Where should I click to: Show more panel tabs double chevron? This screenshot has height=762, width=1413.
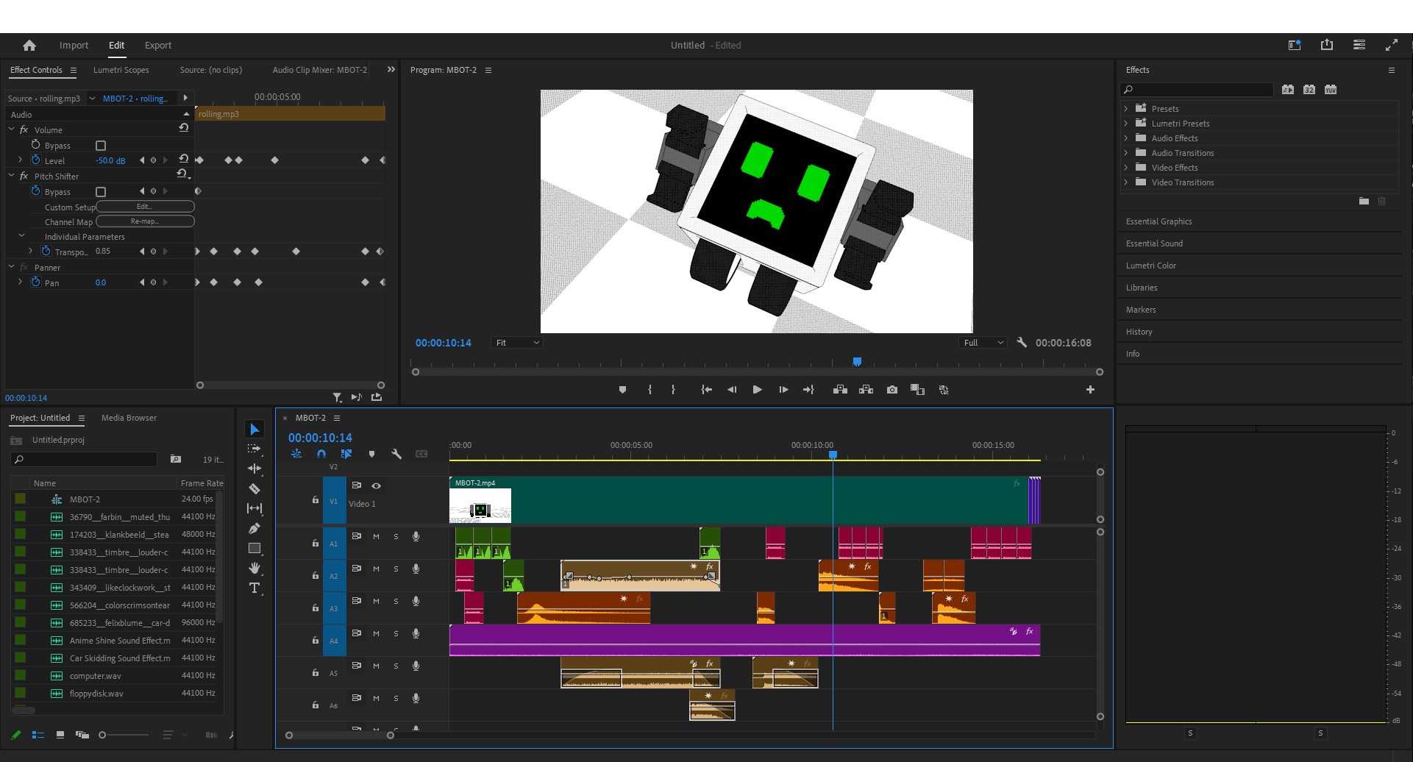pyautogui.click(x=391, y=70)
